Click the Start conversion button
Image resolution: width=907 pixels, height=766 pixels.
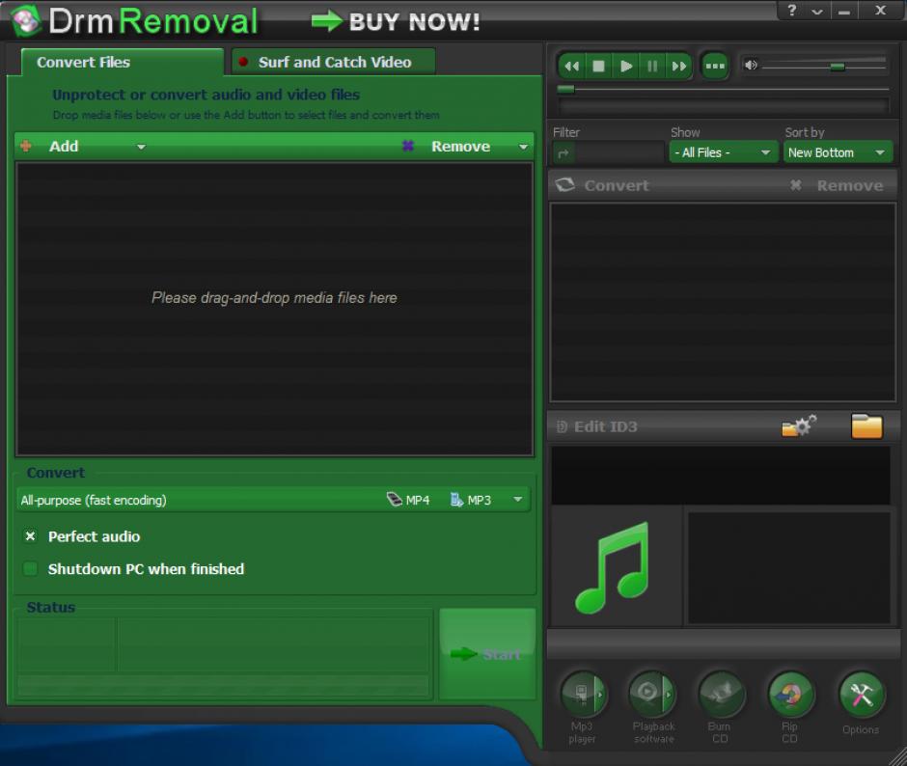487,654
